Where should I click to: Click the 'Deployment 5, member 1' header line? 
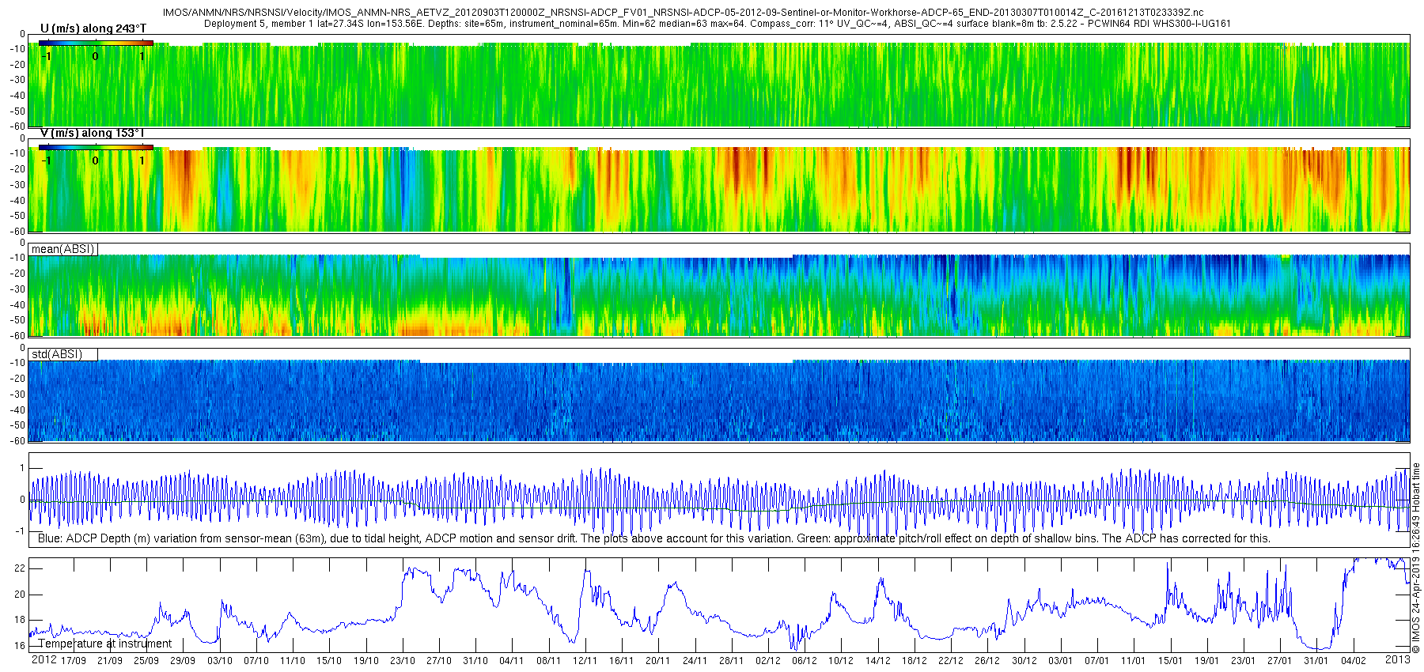[717, 23]
